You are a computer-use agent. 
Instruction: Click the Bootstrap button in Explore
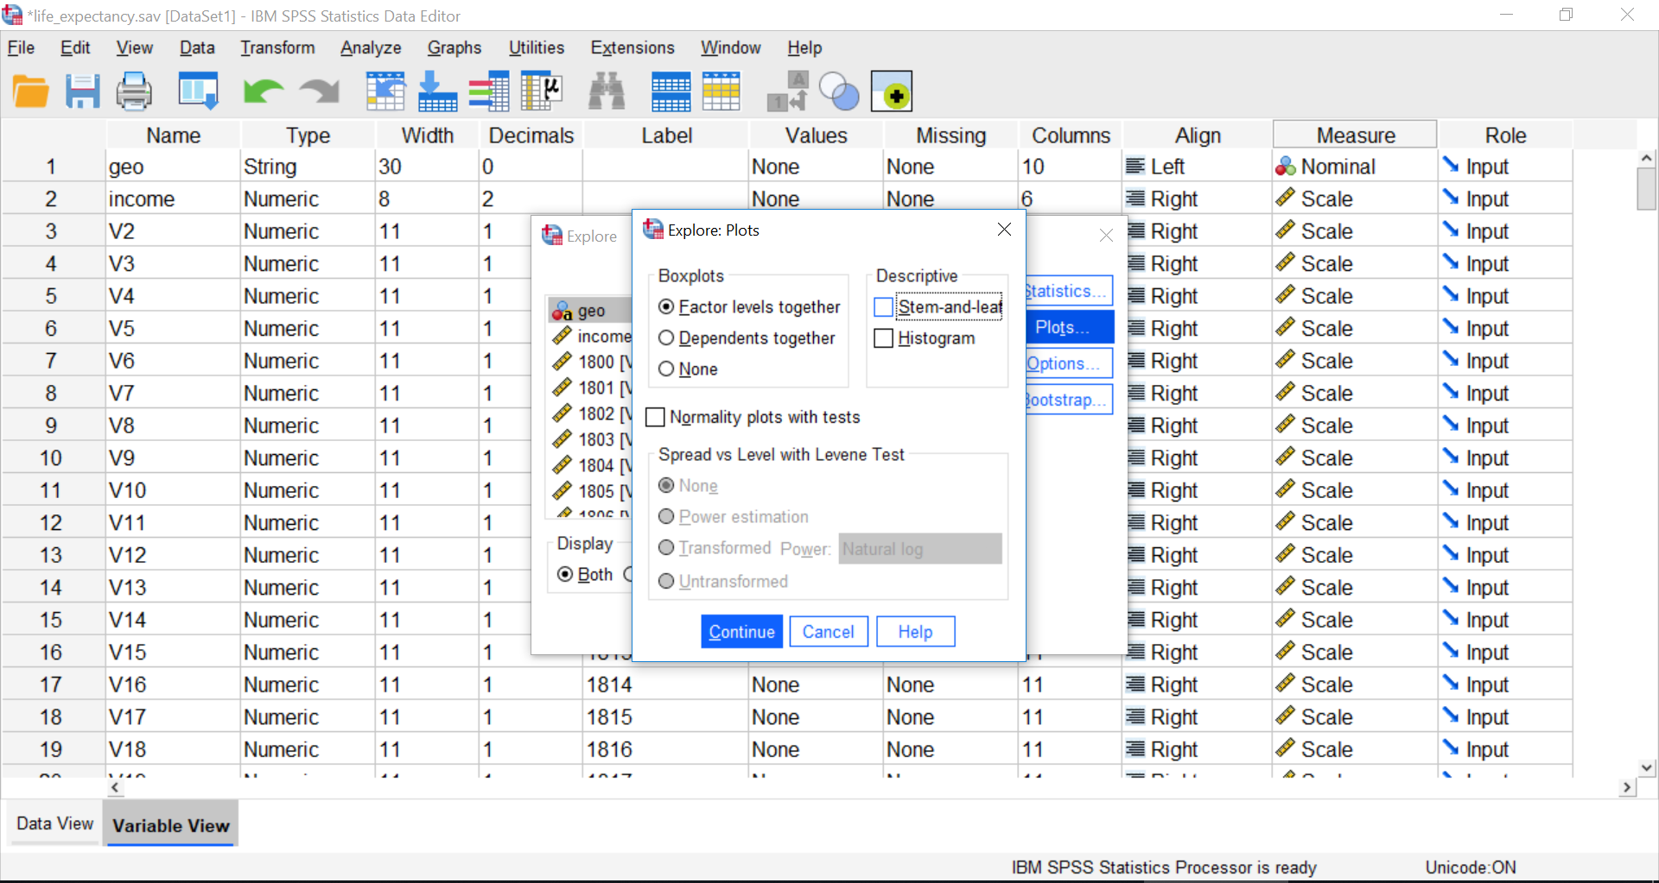[x=1069, y=400]
